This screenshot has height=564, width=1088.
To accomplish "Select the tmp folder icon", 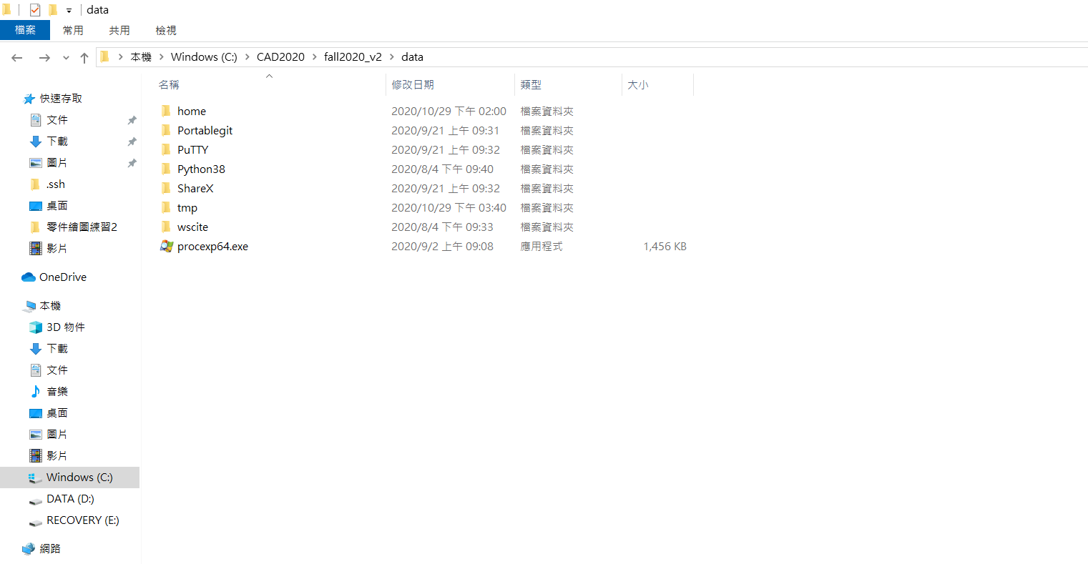I will (x=166, y=207).
